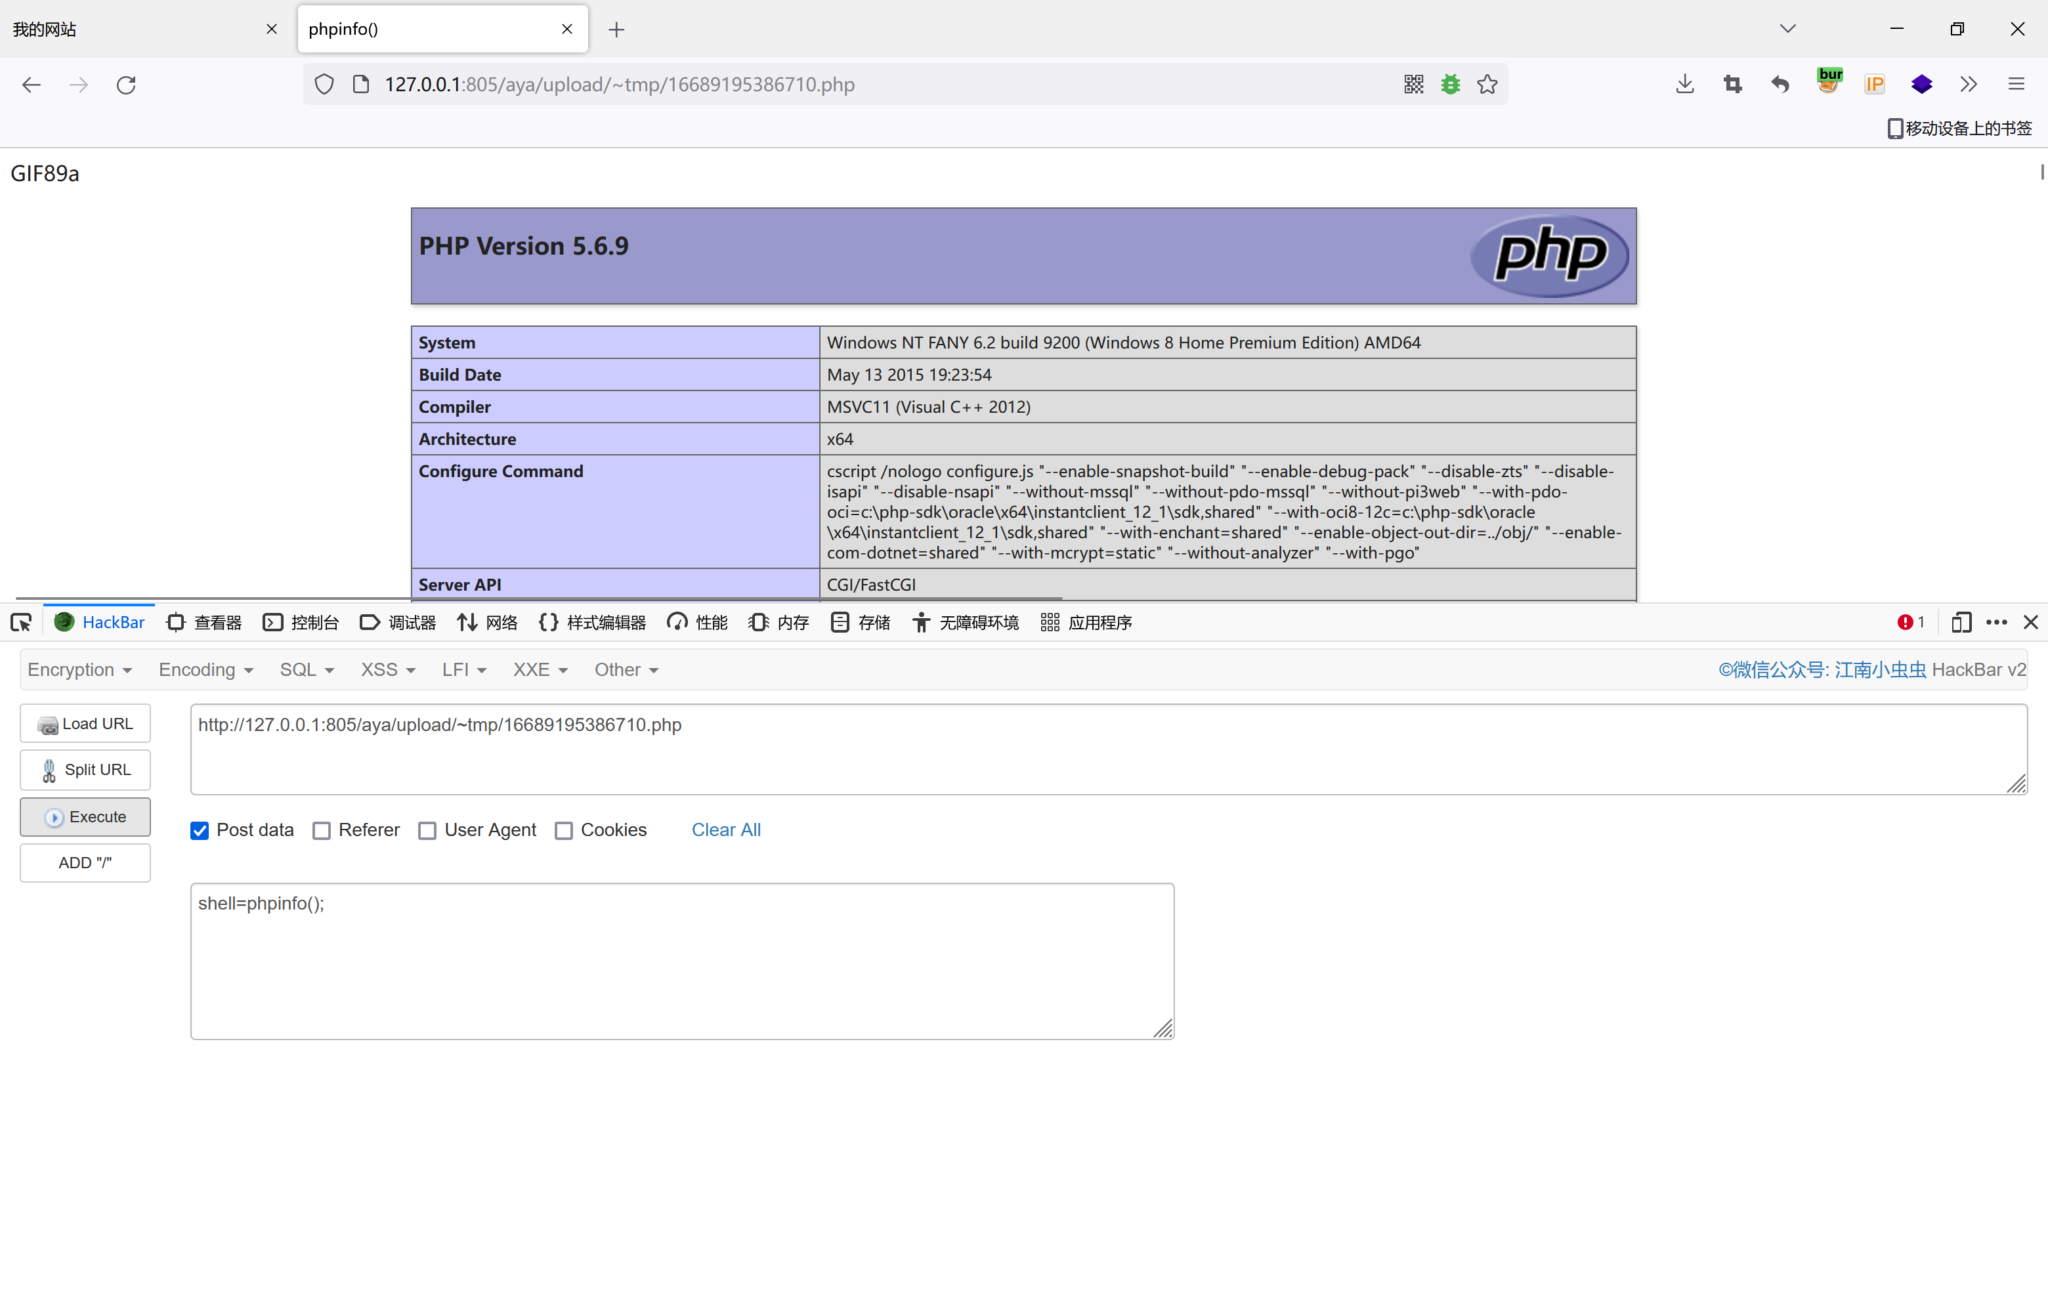Uncheck the Post data checkbox
The width and height of the screenshot is (2048, 1302).
pyautogui.click(x=200, y=831)
